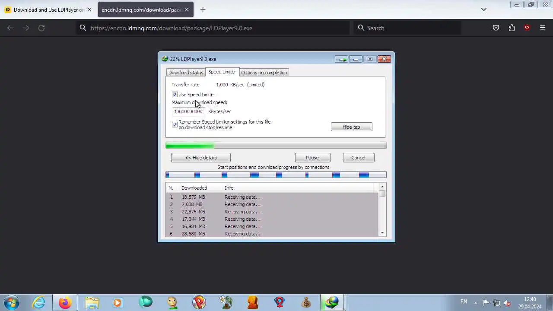Click the IDM dialog green arrow title button
Image resolution: width=553 pixels, height=311 pixels.
click(342, 59)
